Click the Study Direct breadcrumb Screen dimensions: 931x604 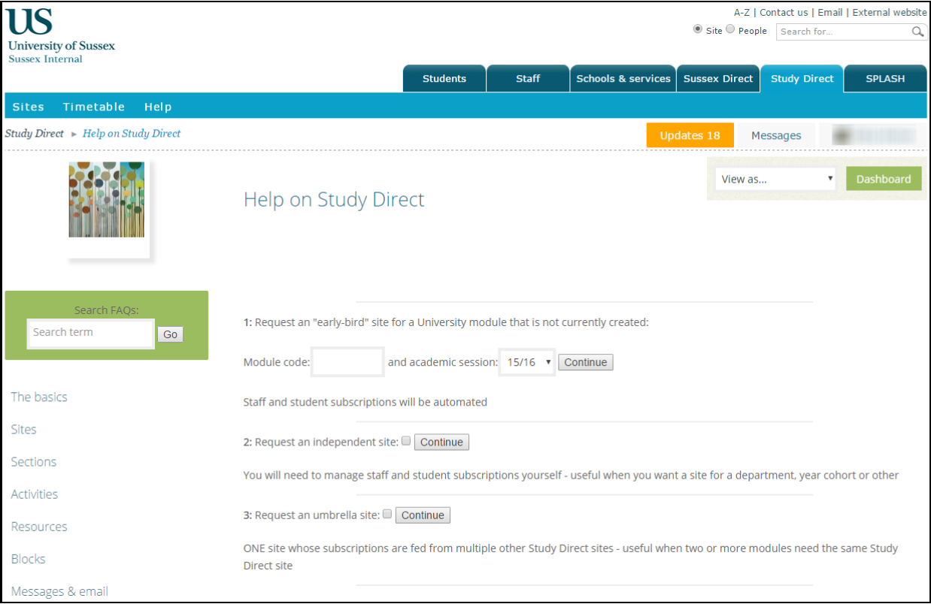[x=35, y=134]
